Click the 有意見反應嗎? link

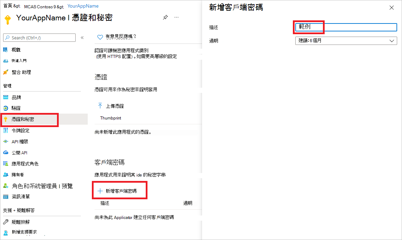(x=121, y=36)
